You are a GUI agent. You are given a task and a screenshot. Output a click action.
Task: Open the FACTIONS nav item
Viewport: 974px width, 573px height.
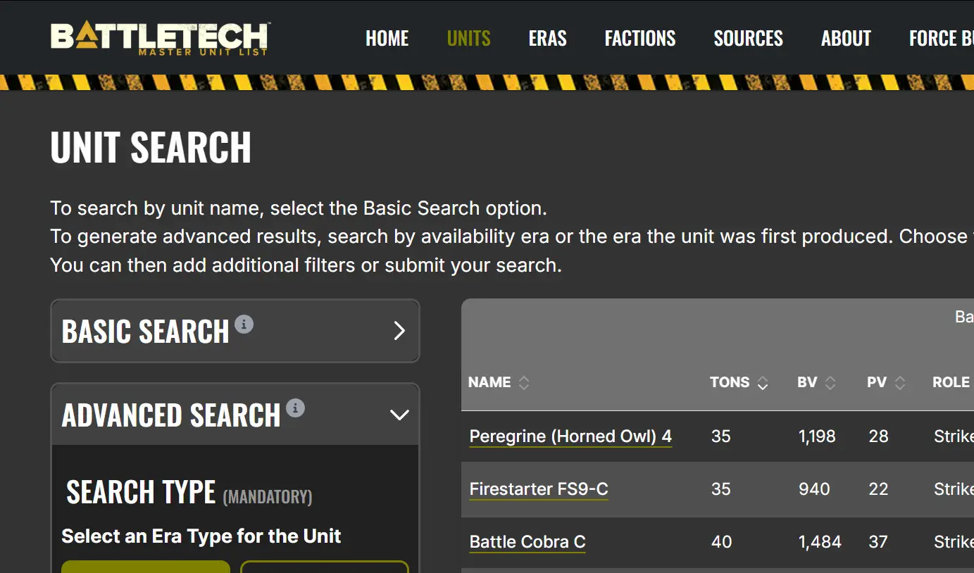pos(640,38)
